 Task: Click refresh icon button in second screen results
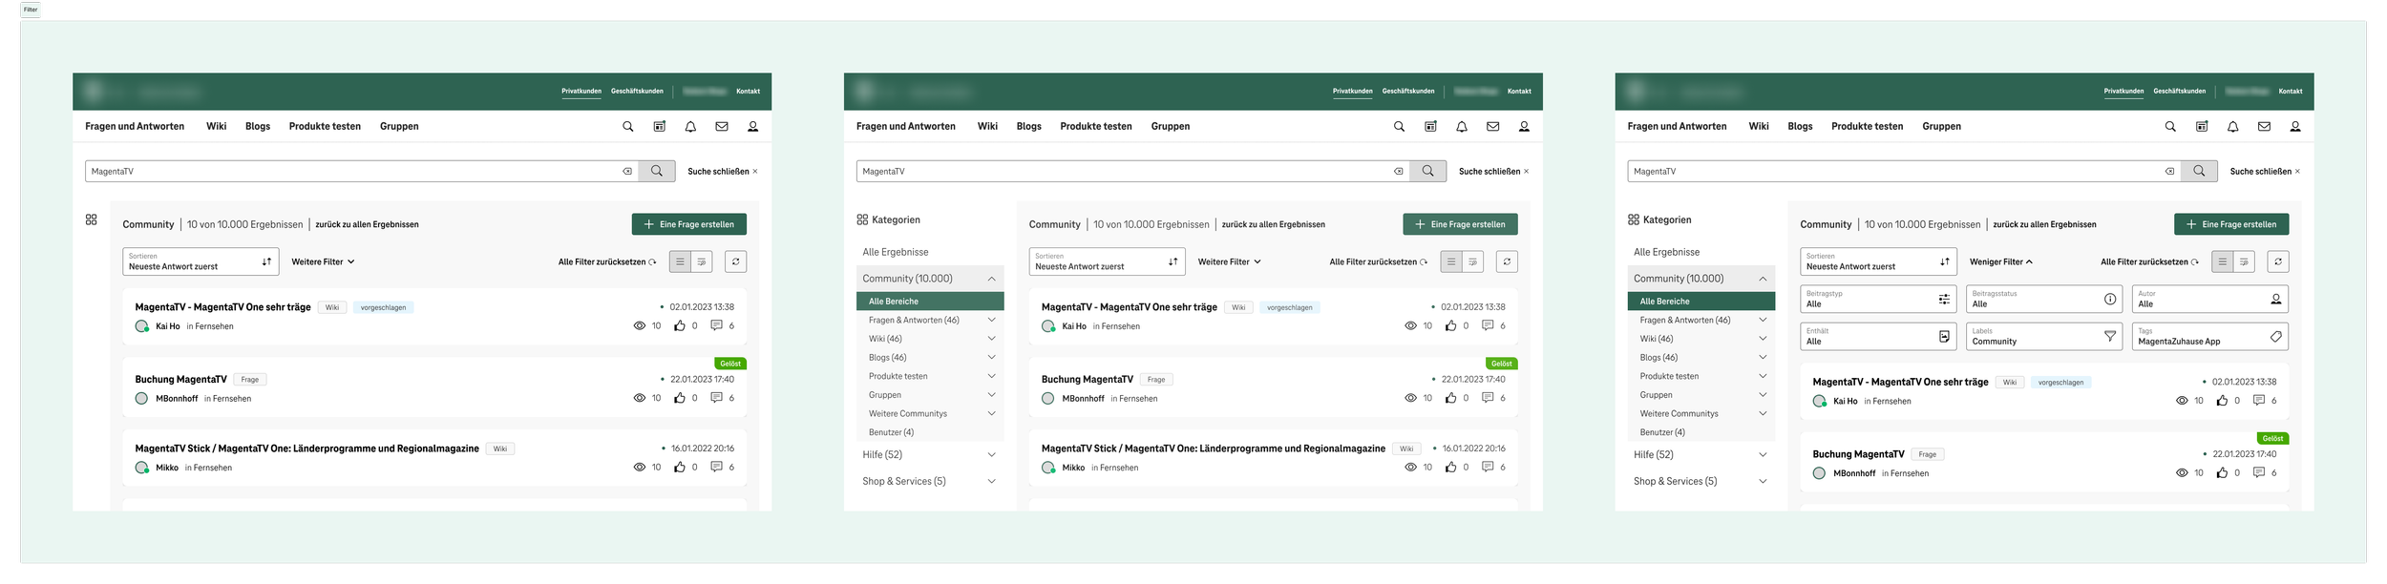click(x=1507, y=261)
